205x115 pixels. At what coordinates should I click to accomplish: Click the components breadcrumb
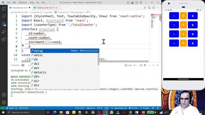(36, 12)
